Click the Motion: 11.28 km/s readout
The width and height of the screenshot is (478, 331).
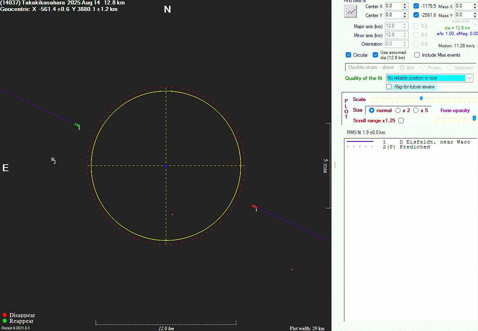tap(456, 46)
